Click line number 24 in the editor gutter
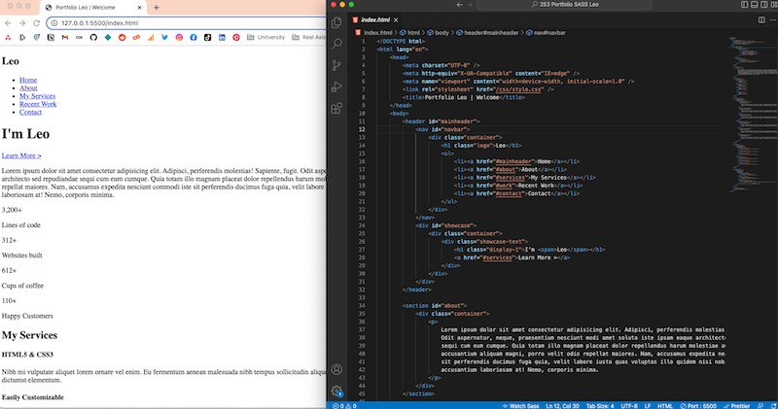Viewport: 778px width, 409px height. click(362, 225)
